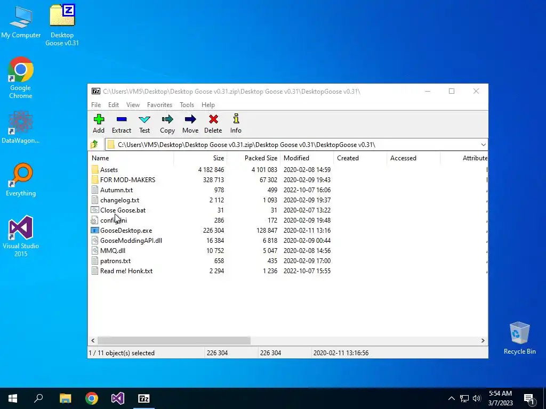This screenshot has width=546, height=409.
Task: Open the Windows Start menu
Action: click(13, 398)
